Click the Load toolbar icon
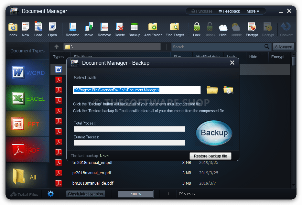Screen dimensions: 302x205 click(x=38, y=29)
